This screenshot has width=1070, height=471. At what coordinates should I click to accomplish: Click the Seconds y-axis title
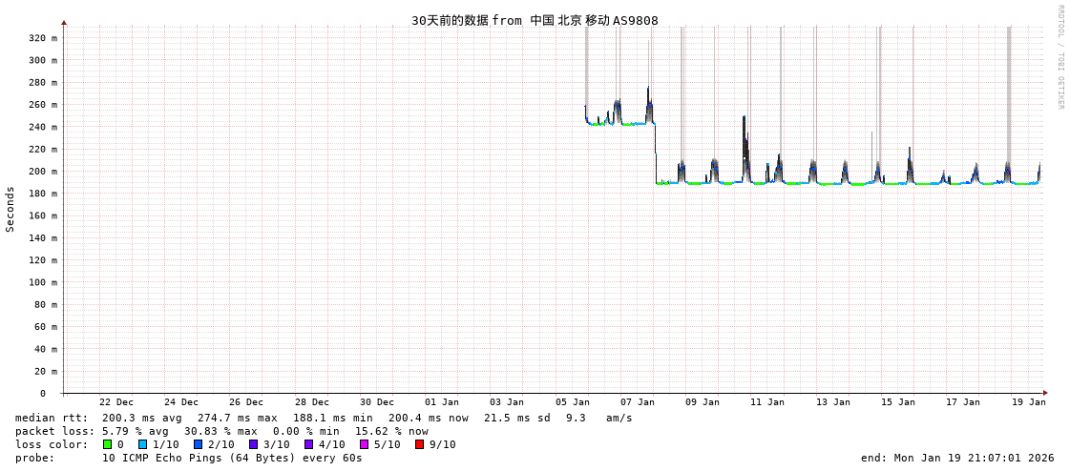[x=10, y=209]
